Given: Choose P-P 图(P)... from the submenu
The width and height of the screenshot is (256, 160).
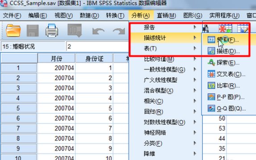Looking at the screenshot, I should pos(229,97).
